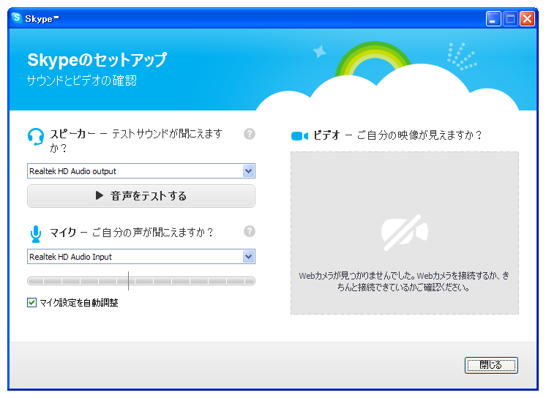Click the 閉じる button
Viewport: 546px width, 398px height.
491,365
